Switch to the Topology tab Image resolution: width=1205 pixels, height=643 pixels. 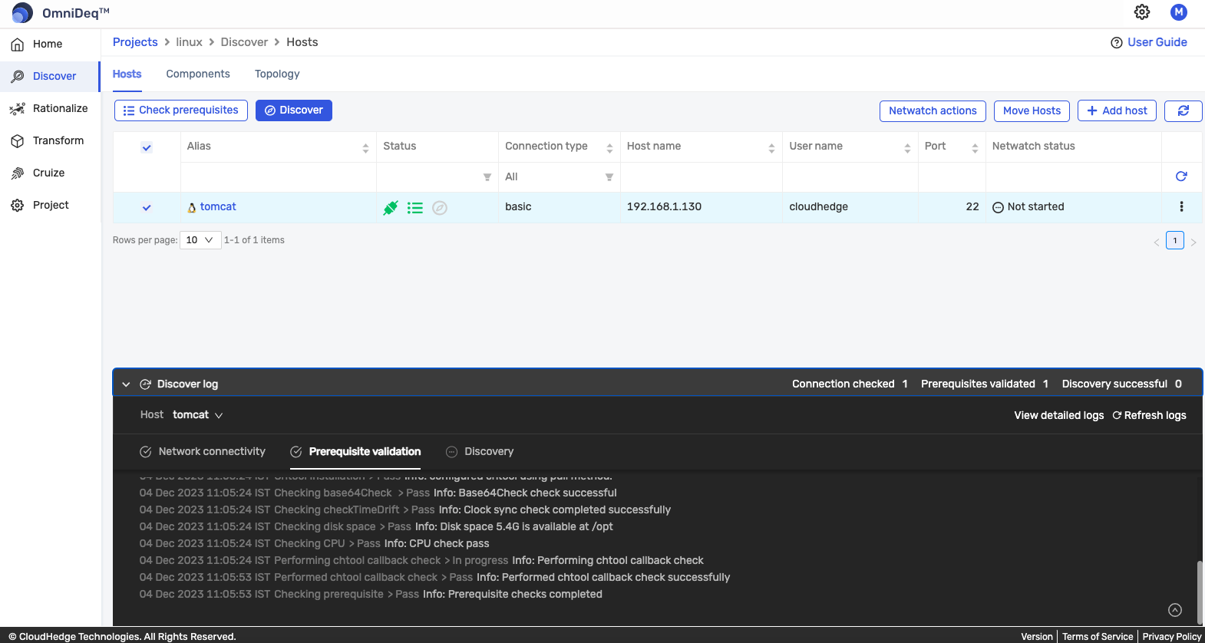[277, 74]
